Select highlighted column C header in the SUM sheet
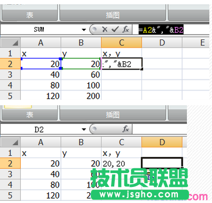Viewport: 212px width, 203px height. coord(121,43)
